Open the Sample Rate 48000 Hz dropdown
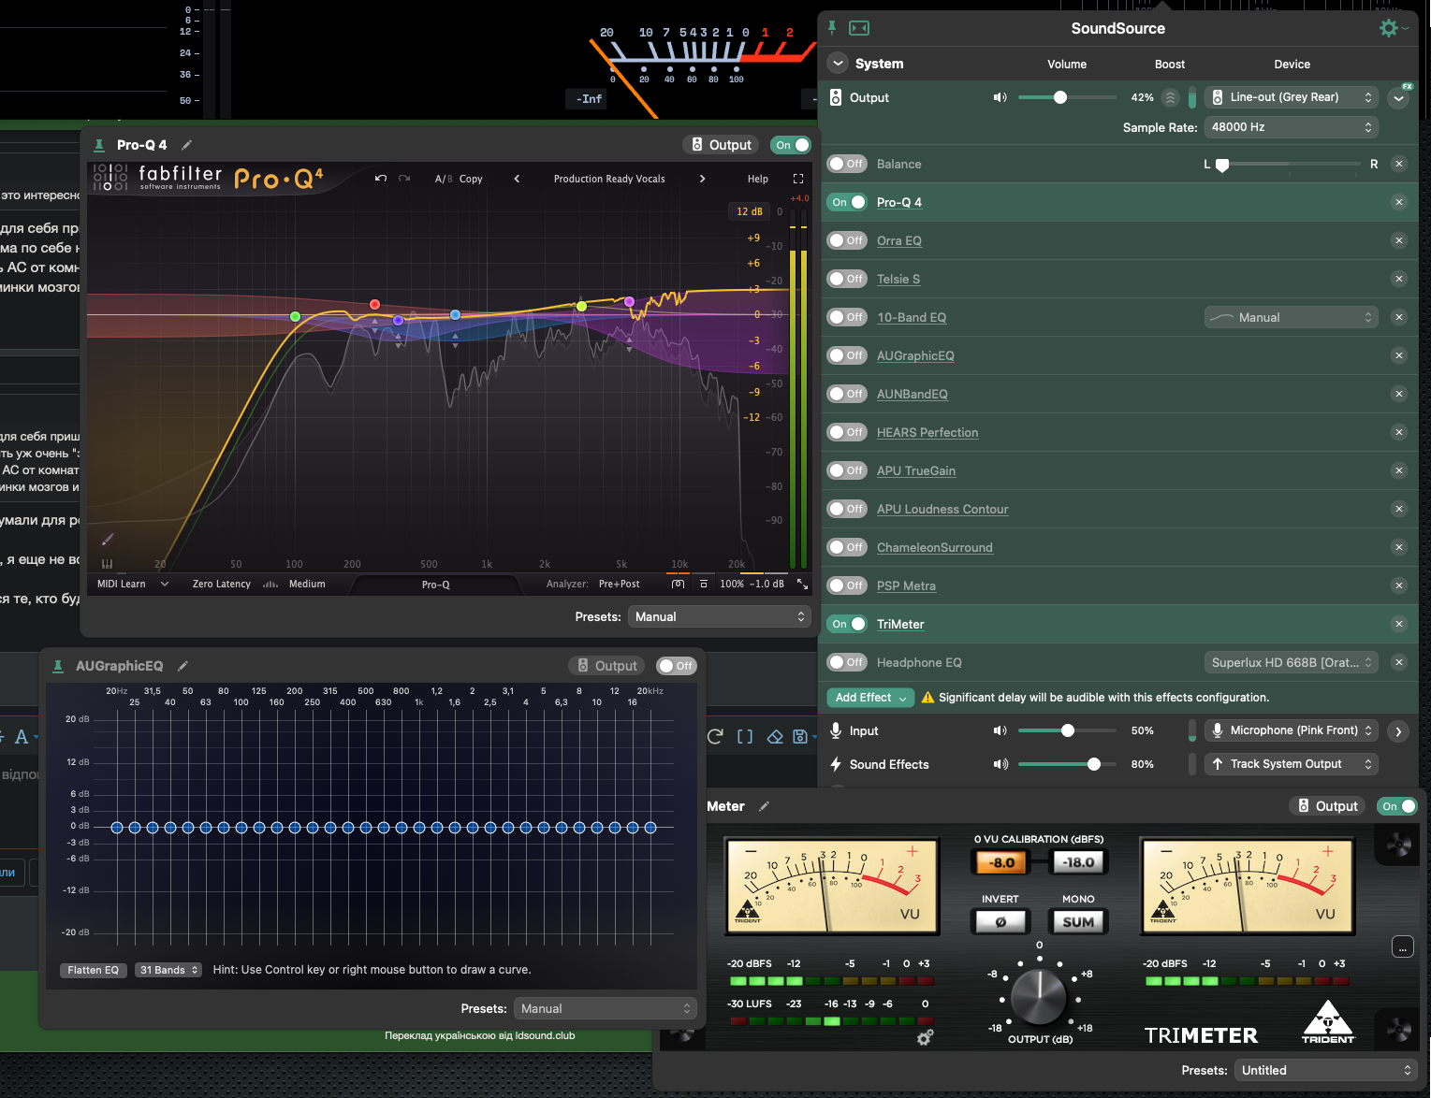This screenshot has height=1098, width=1431. pyautogui.click(x=1291, y=127)
